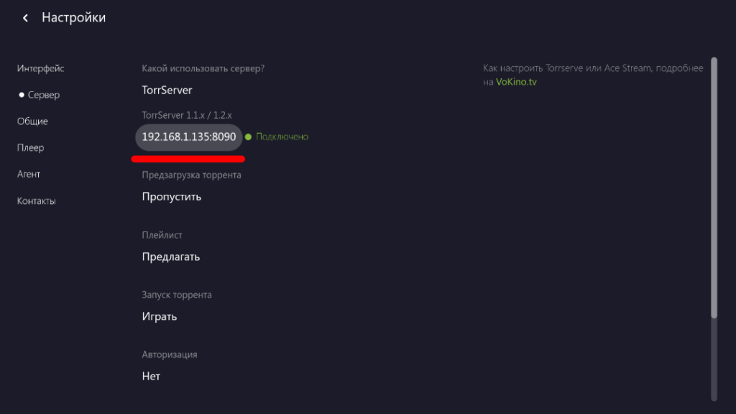Open the Контакты section
This screenshot has width=736, height=414.
tap(37, 201)
